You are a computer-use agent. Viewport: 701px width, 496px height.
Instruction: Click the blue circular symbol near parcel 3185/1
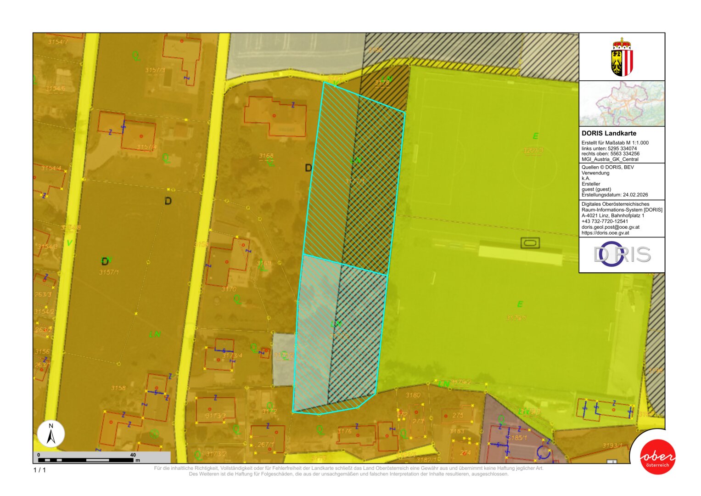pos(544,452)
